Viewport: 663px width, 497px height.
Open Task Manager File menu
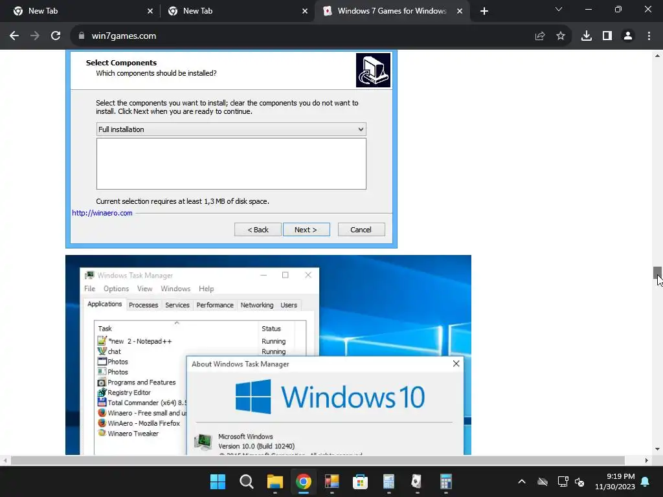89,289
